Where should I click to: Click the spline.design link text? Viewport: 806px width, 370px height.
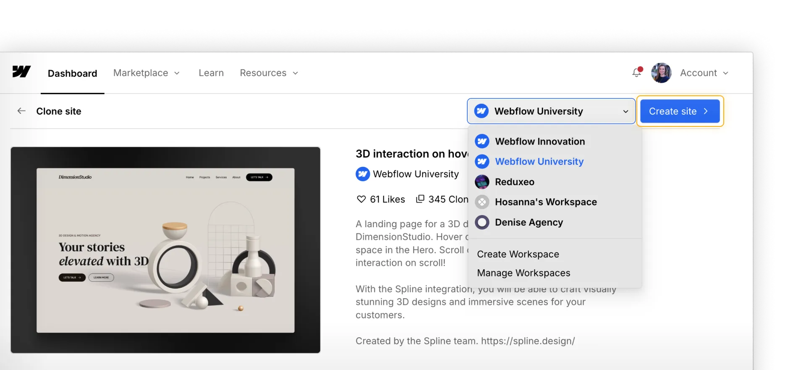click(528, 341)
